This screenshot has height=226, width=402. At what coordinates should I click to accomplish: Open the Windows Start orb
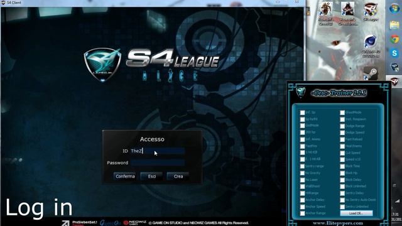(x=394, y=9)
